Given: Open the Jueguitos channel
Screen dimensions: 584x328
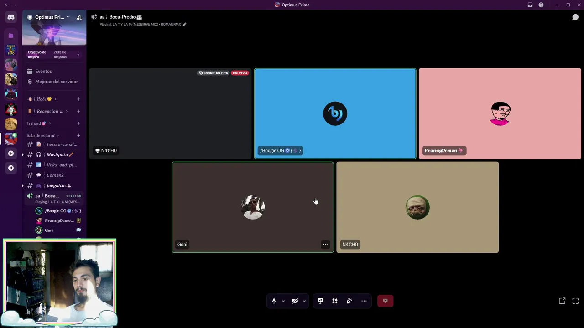Looking at the screenshot, I should (54, 185).
